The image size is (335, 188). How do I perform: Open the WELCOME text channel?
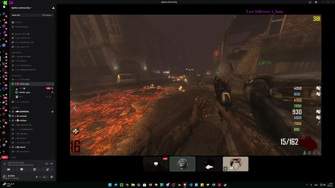pos(32,56)
